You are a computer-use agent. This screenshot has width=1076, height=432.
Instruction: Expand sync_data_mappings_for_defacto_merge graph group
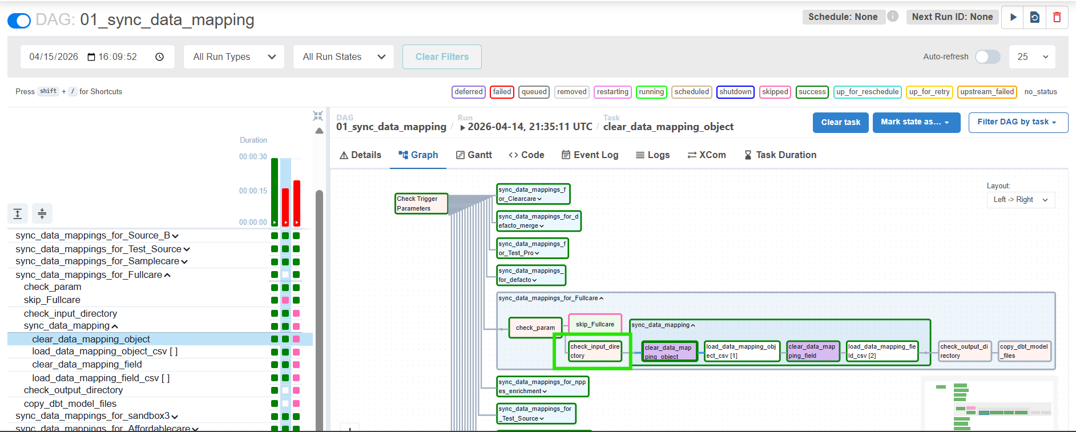point(539,221)
